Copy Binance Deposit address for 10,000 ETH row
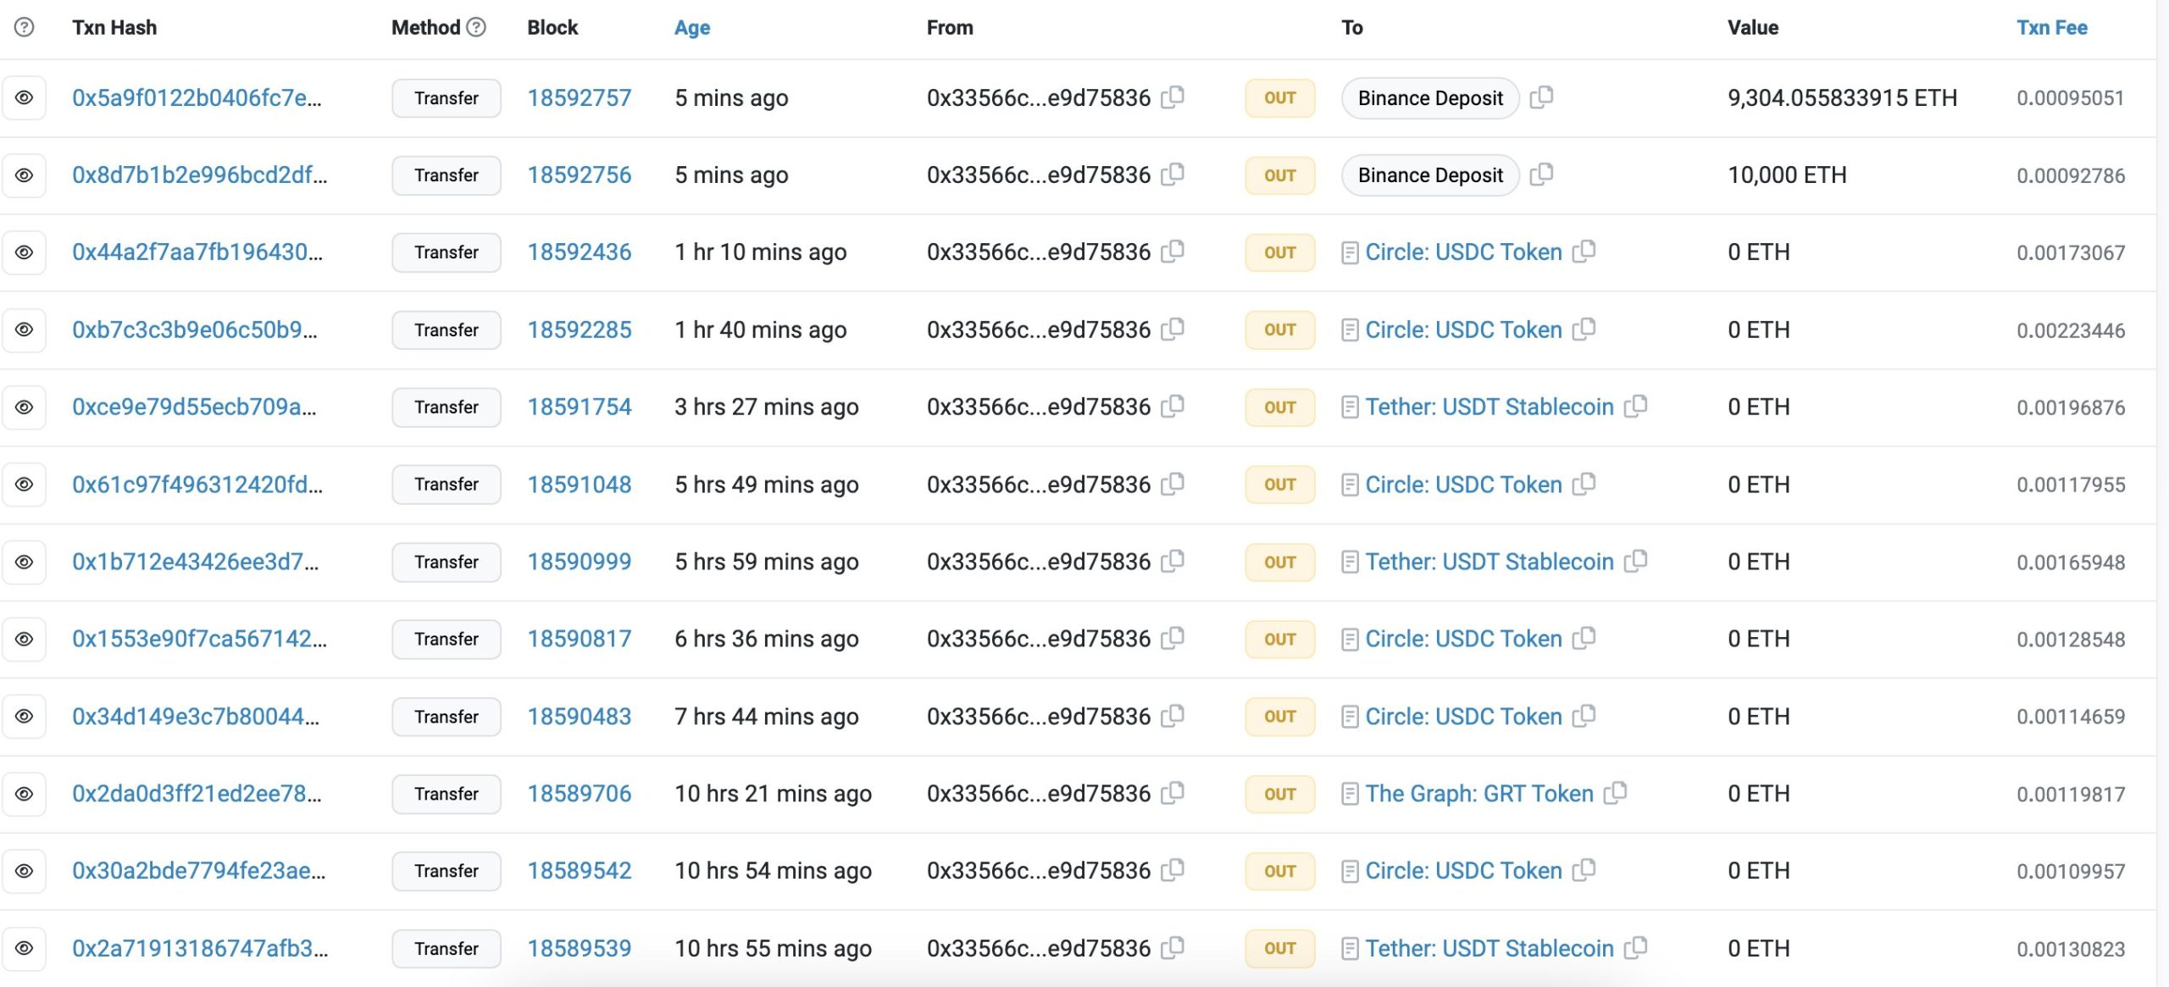Screen dimensions: 2169x987 [x=1542, y=175]
